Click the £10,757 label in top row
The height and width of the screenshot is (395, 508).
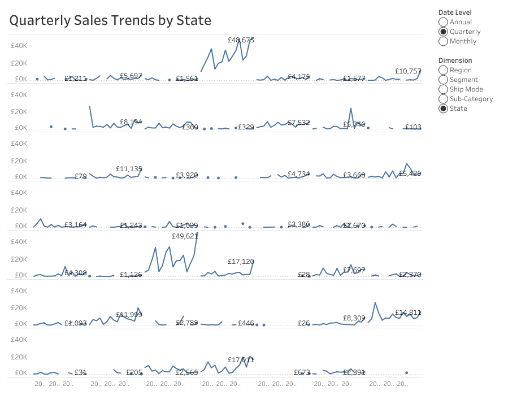tap(408, 71)
